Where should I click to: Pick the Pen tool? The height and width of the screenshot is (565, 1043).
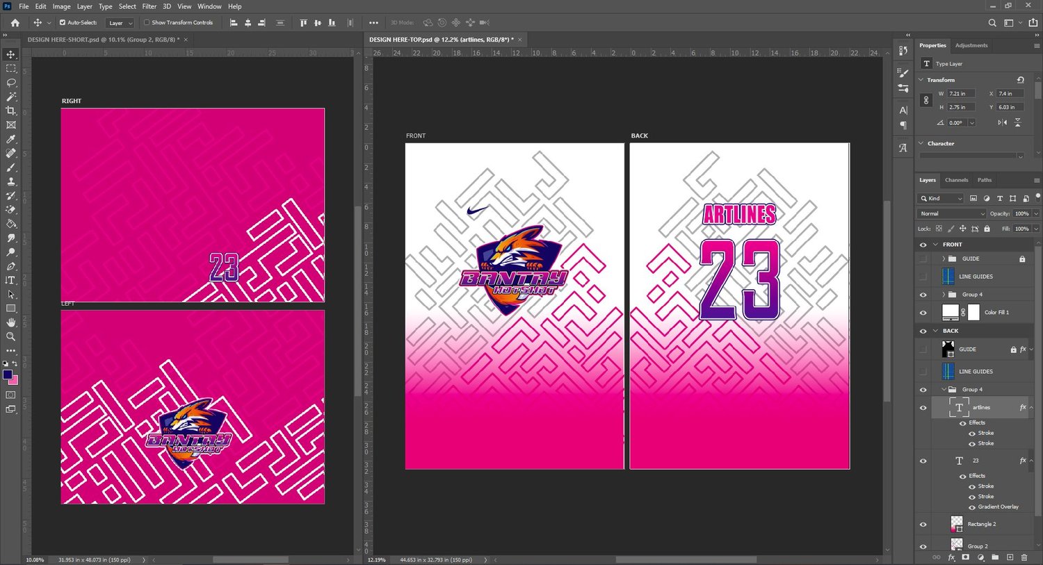tap(10, 266)
